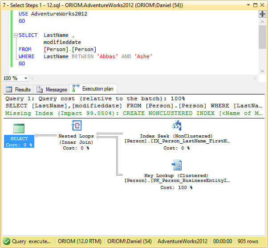Click the Execution plan tab icon

click(x=76, y=89)
